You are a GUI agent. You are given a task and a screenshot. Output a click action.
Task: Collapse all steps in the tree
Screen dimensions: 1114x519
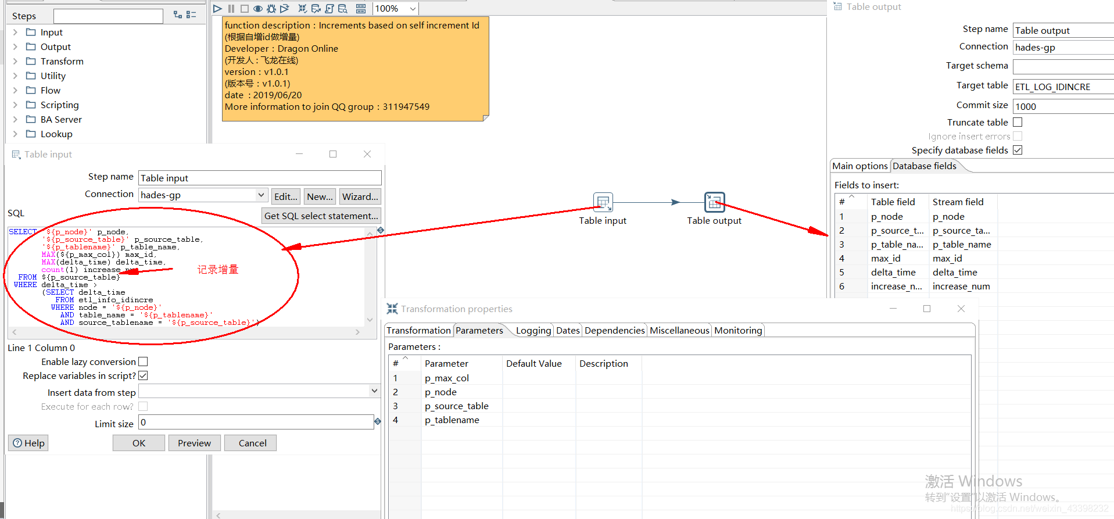[191, 15]
